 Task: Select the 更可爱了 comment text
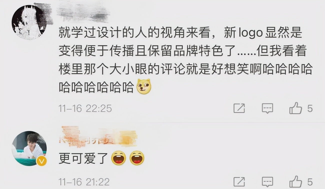pos(83,158)
